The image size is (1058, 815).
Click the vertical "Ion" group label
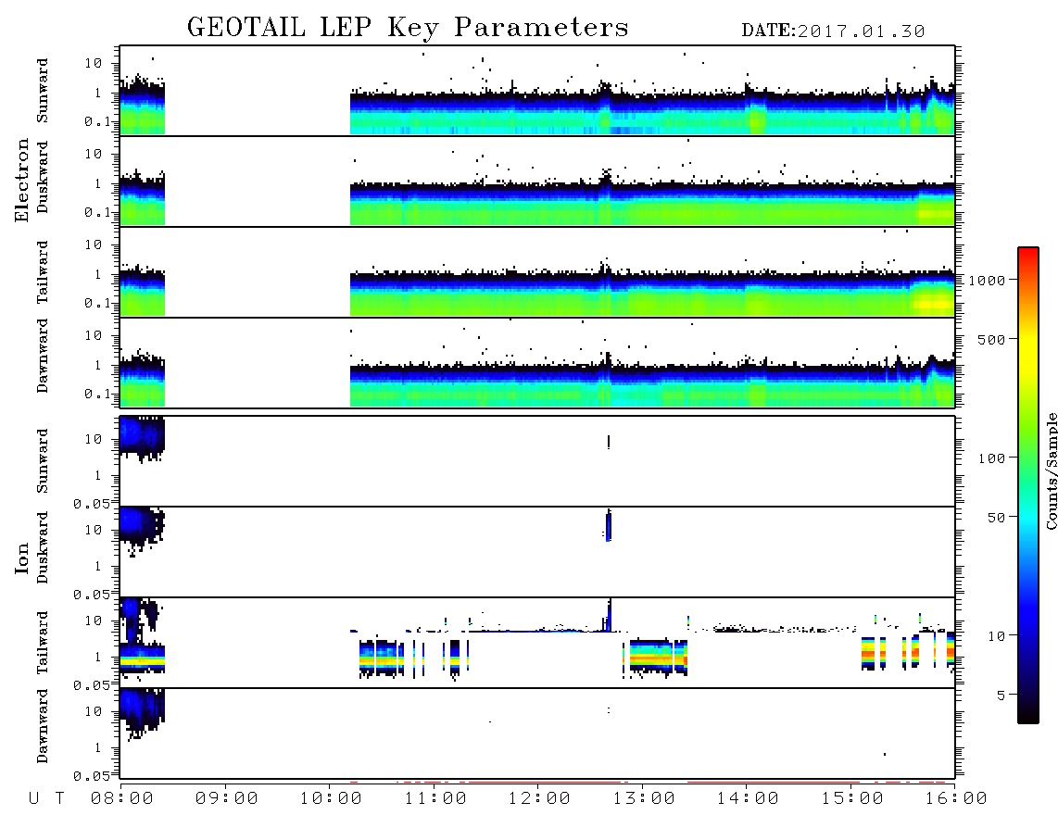click(21, 558)
